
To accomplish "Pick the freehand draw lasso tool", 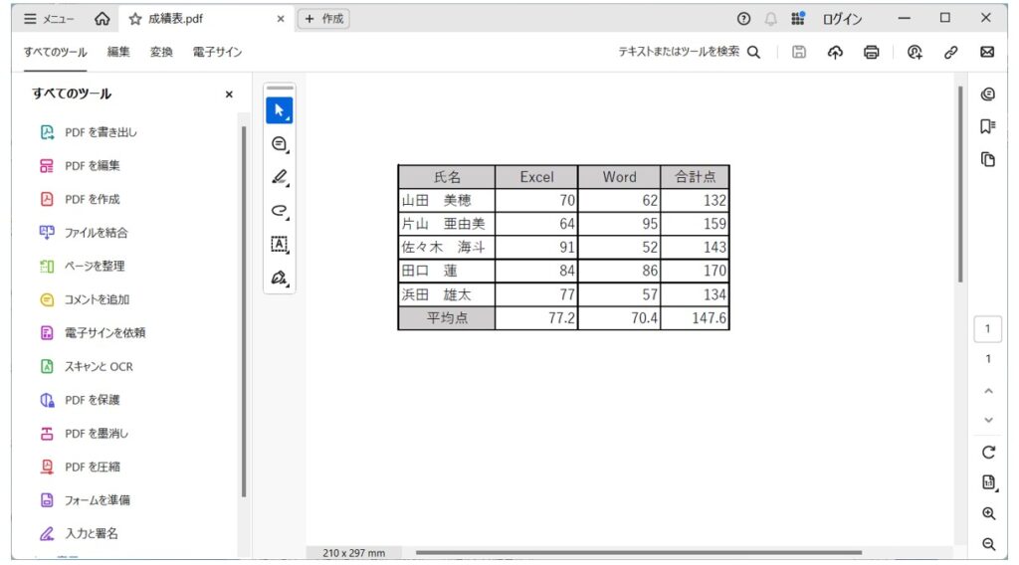I will pos(280,211).
